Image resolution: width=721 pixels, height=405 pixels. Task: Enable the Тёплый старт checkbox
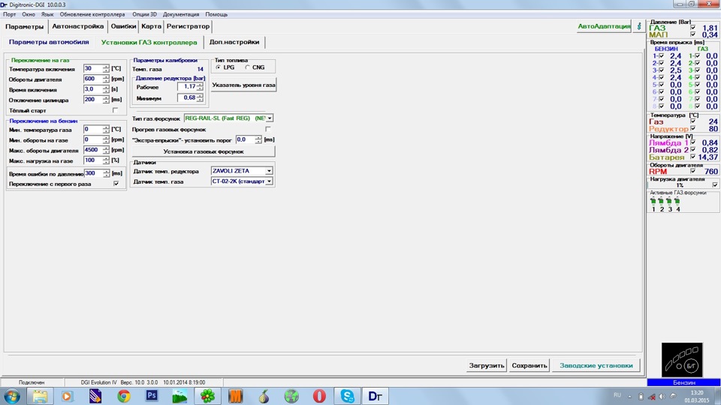coord(116,110)
